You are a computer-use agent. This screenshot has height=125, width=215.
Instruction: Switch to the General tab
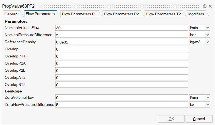click(x=12, y=14)
